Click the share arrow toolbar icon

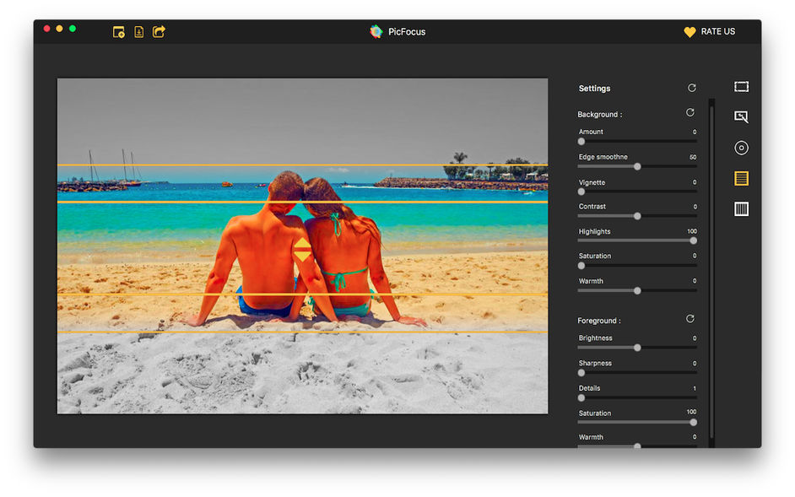(160, 31)
